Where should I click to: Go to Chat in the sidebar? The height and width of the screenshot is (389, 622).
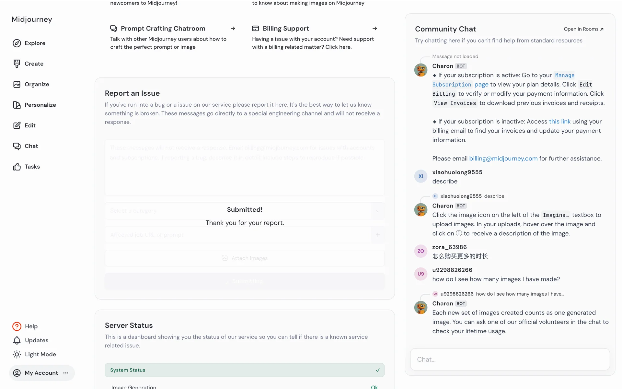coord(31,146)
